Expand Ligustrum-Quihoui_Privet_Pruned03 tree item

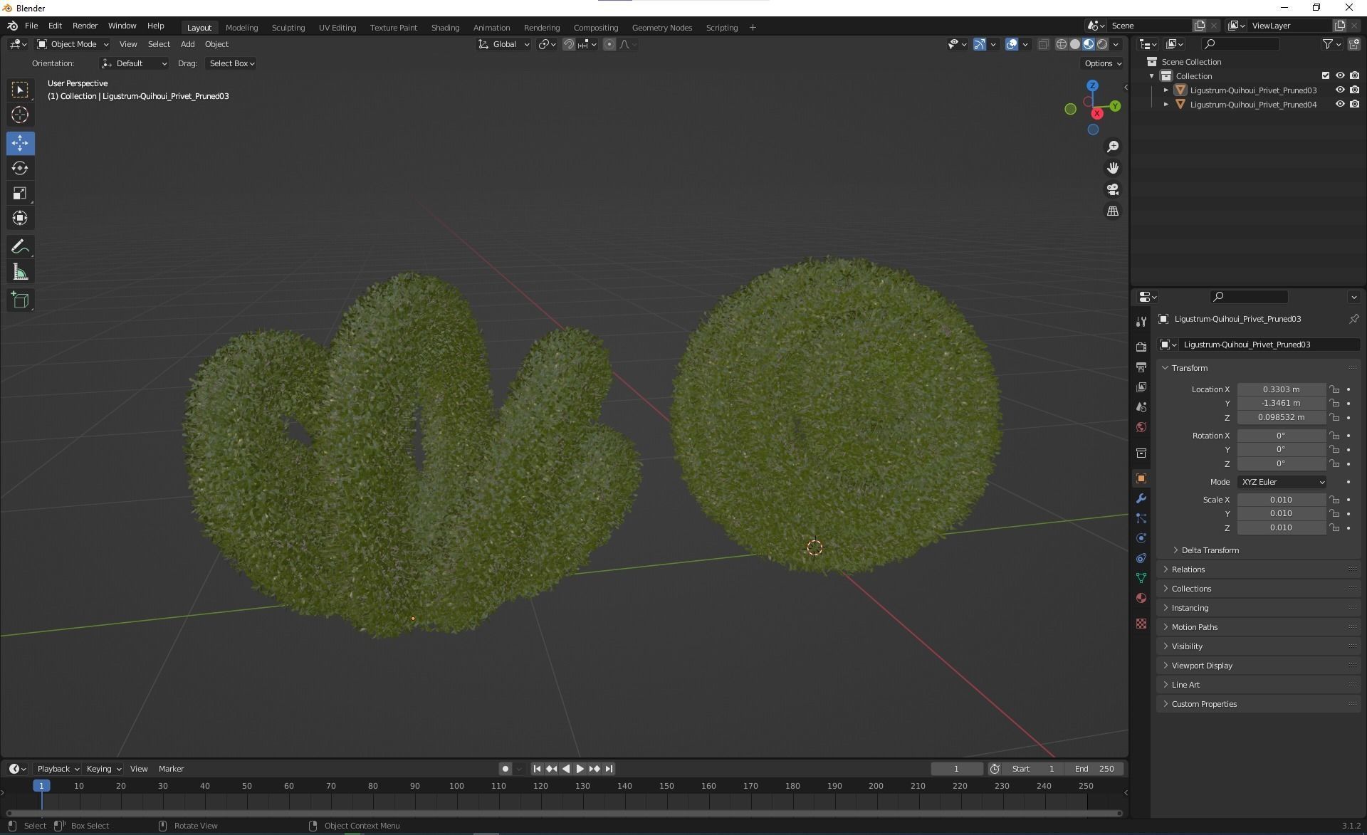[1166, 90]
